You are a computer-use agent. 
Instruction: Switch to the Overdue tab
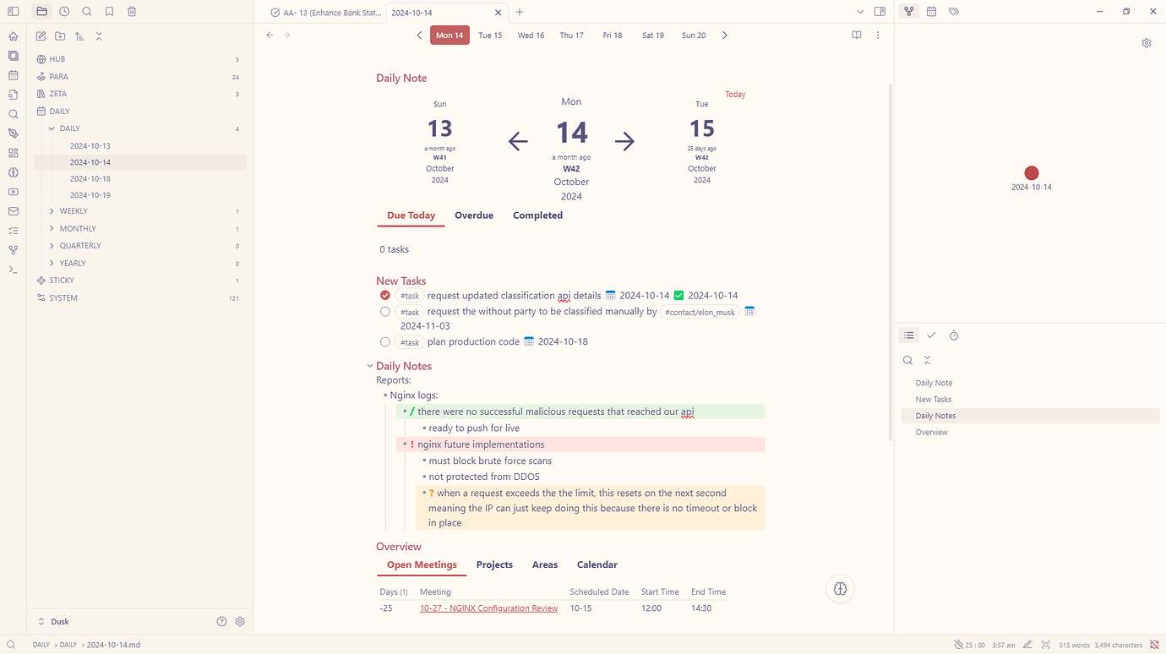[x=473, y=215]
